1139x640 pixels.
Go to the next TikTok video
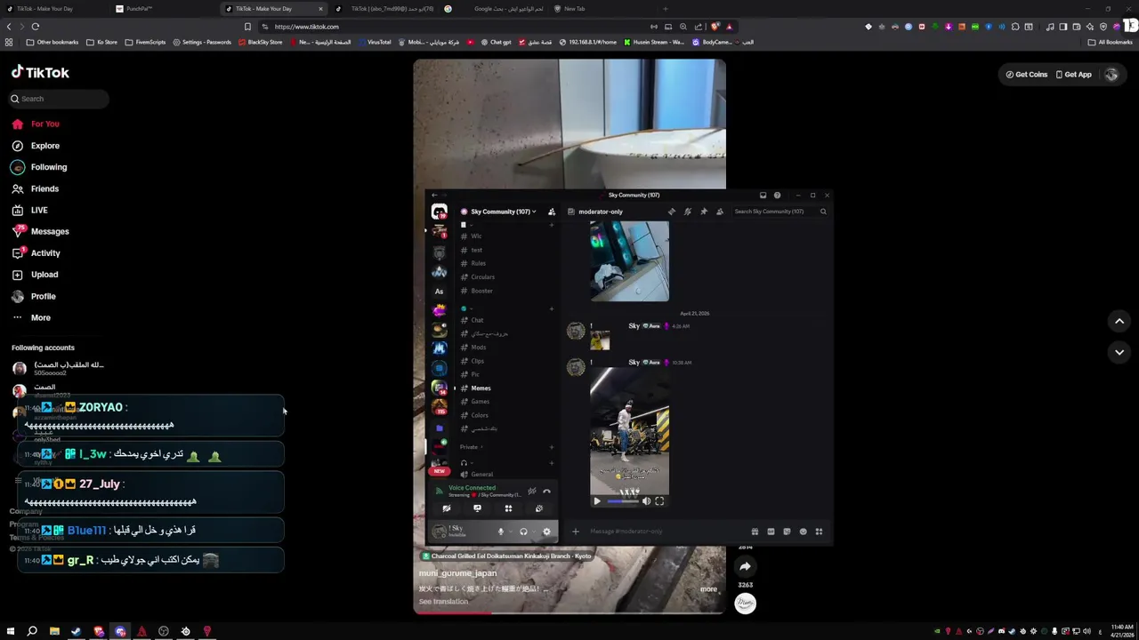(1119, 352)
